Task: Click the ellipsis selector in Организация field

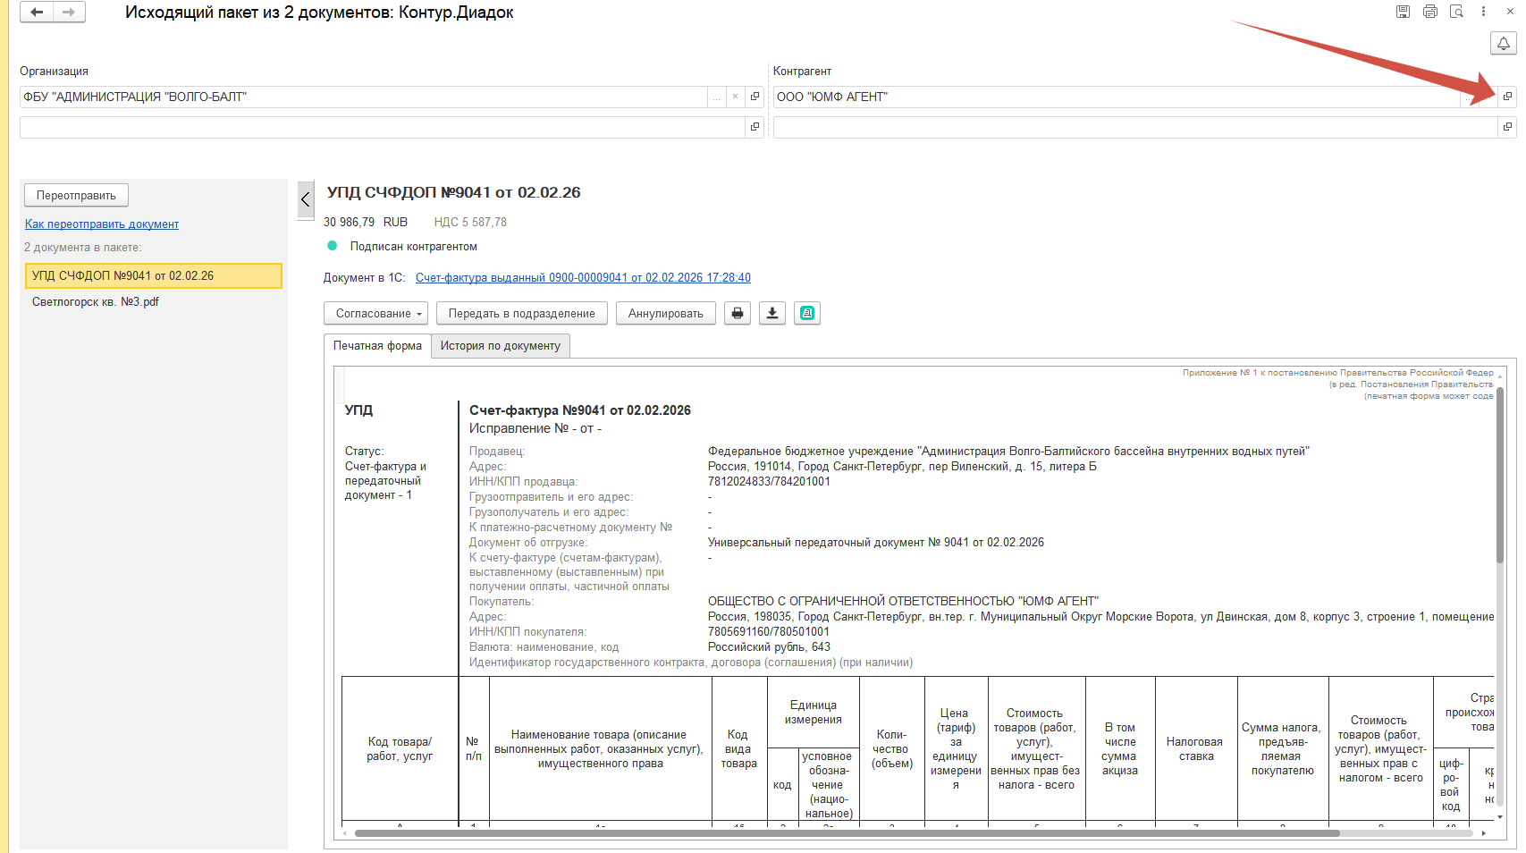Action: click(x=716, y=97)
